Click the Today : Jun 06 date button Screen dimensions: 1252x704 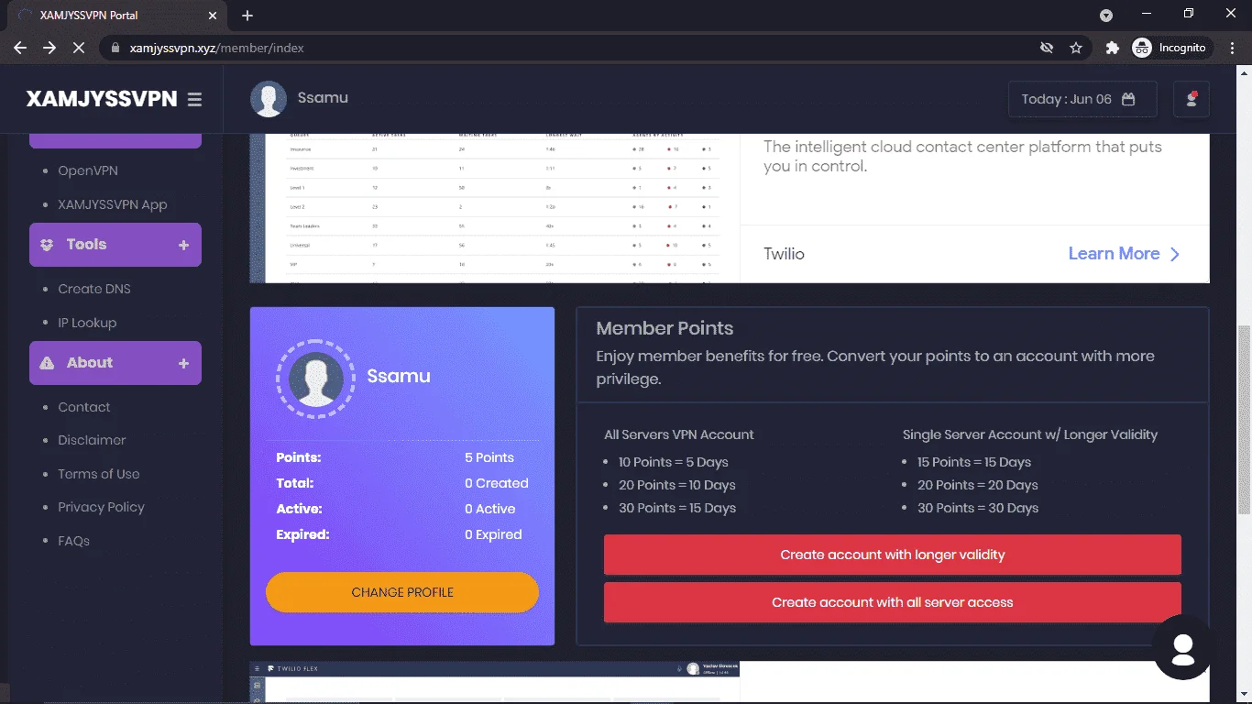coord(1082,99)
